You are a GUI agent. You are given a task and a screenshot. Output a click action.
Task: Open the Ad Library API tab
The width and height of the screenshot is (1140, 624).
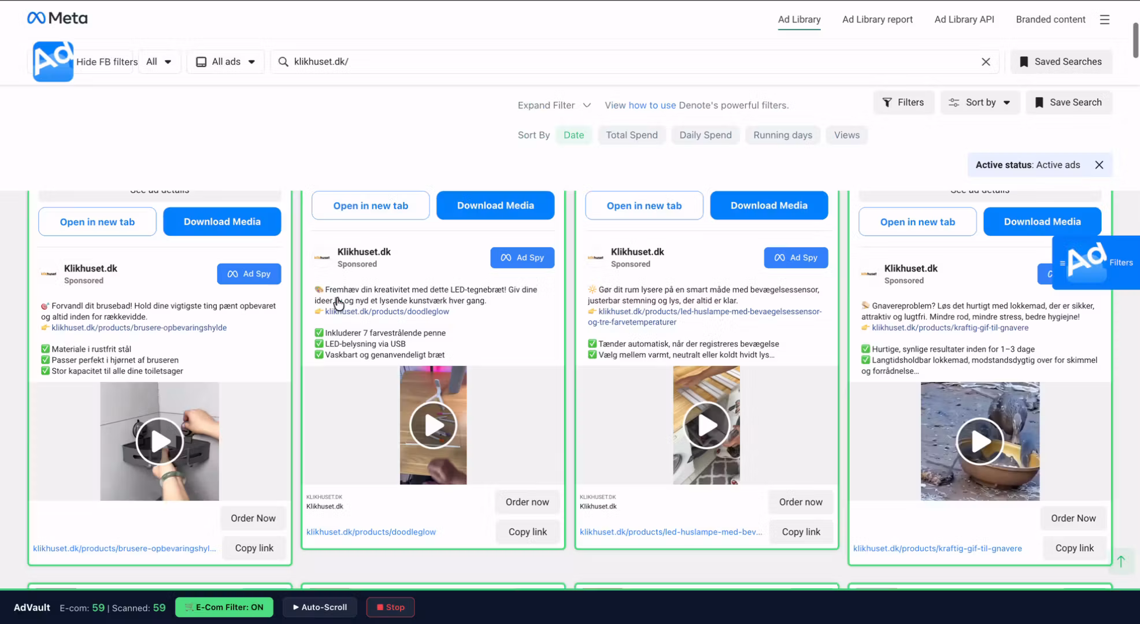964,19
